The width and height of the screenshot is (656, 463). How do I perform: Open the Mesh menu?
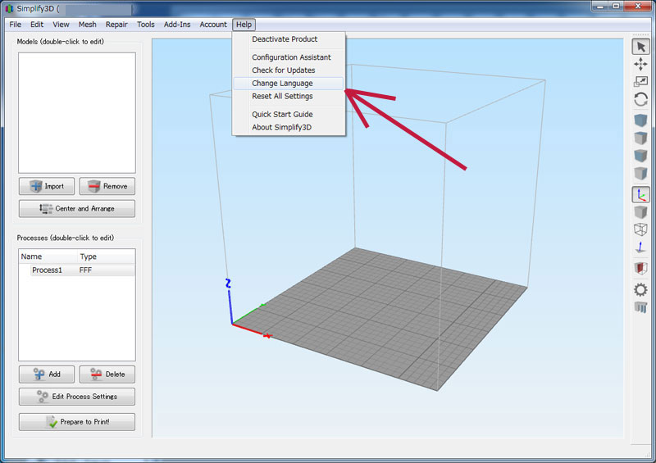[87, 25]
